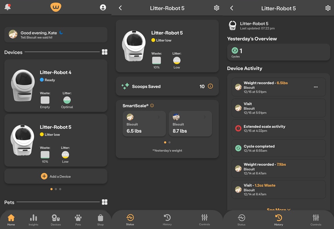Screen dimensions: 334x229
Task: Switch to Controls tab on status screen
Action: coord(204,220)
